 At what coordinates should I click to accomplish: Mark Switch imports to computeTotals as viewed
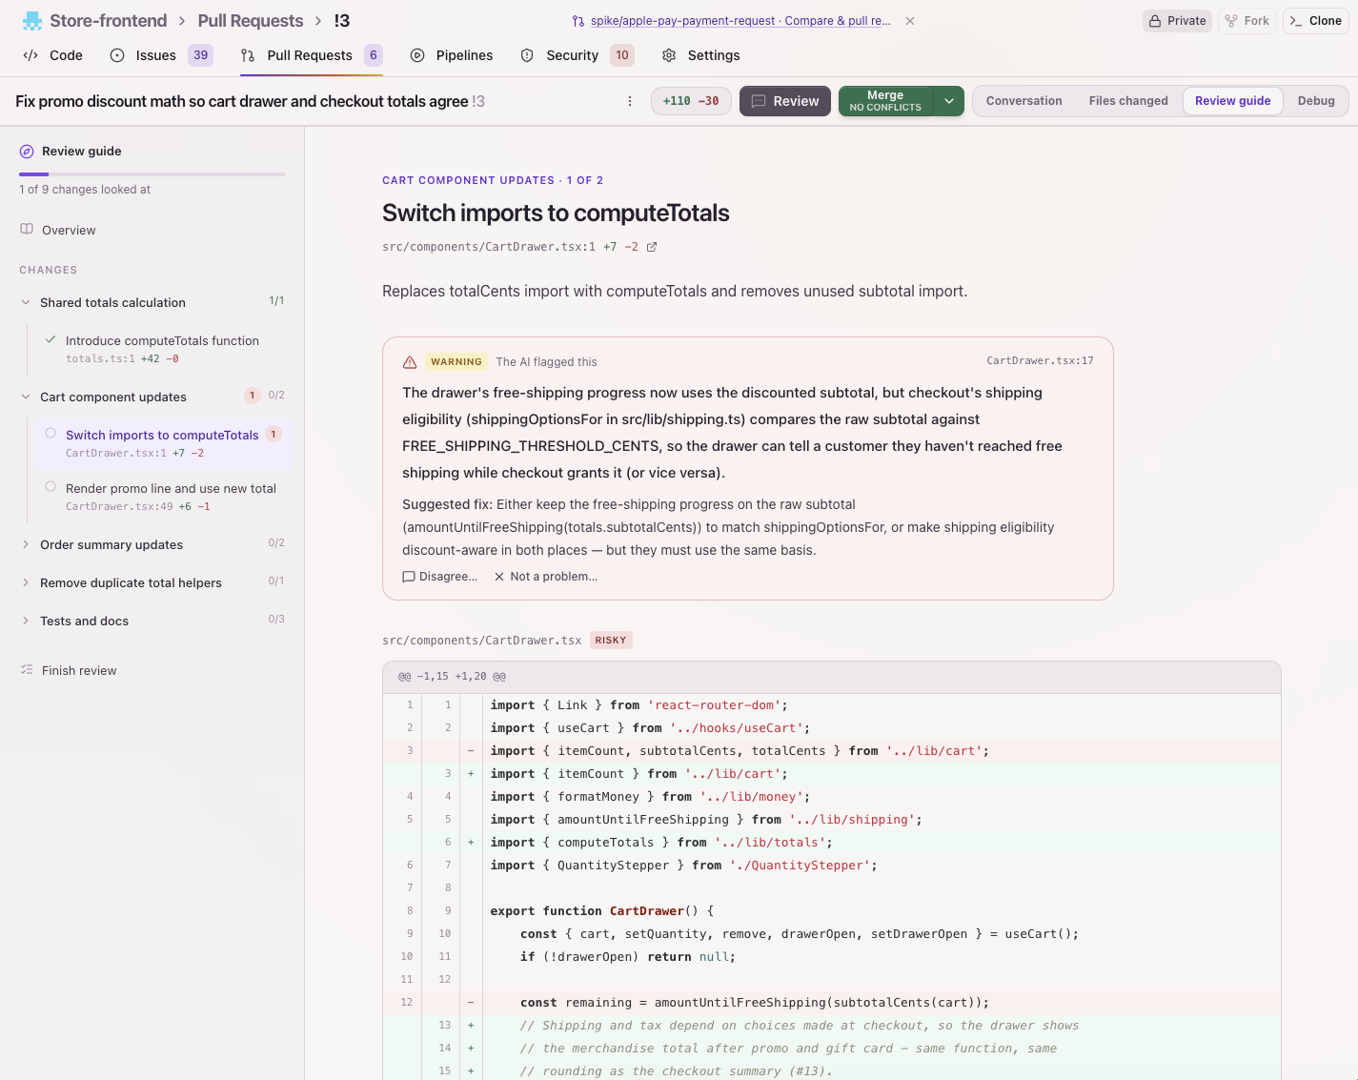(x=51, y=434)
